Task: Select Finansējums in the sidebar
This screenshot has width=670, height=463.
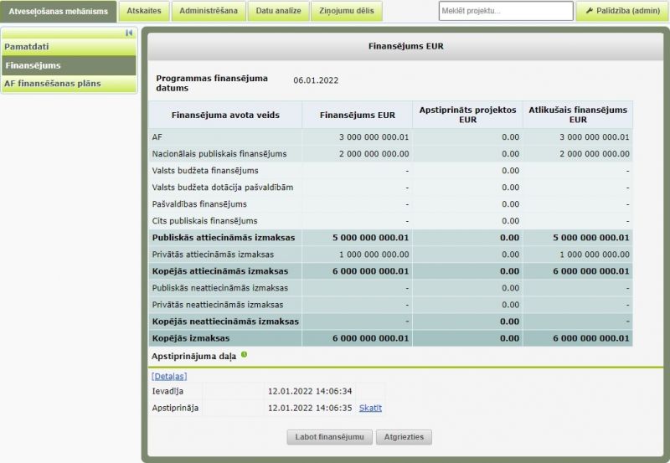Action: click(69, 65)
